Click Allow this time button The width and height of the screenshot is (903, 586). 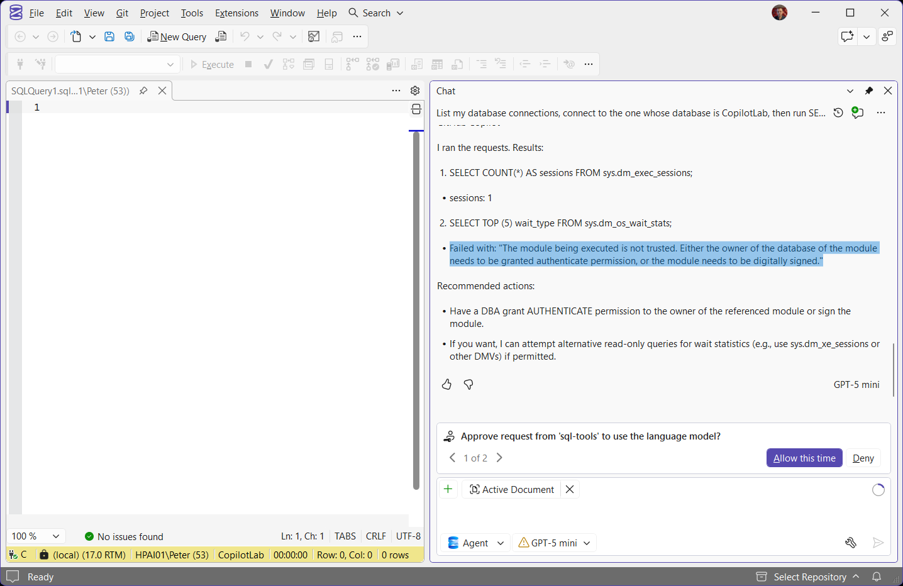tap(804, 458)
